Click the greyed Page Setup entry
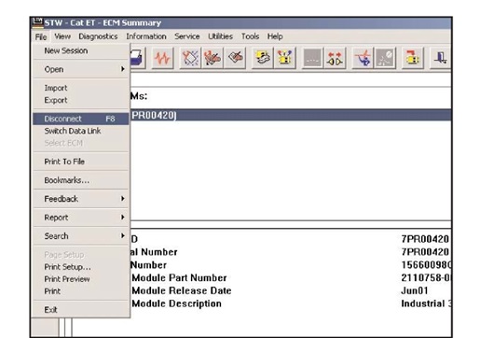Viewport: 480px width, 338px height. point(81,255)
